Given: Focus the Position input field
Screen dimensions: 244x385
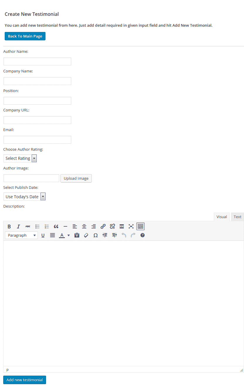Looking at the screenshot, I should (x=37, y=101).
